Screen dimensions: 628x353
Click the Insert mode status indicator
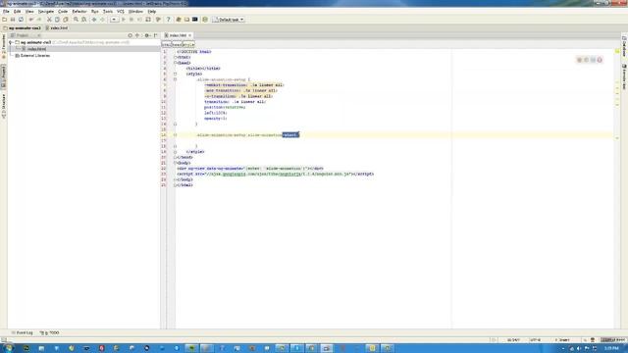562,340
